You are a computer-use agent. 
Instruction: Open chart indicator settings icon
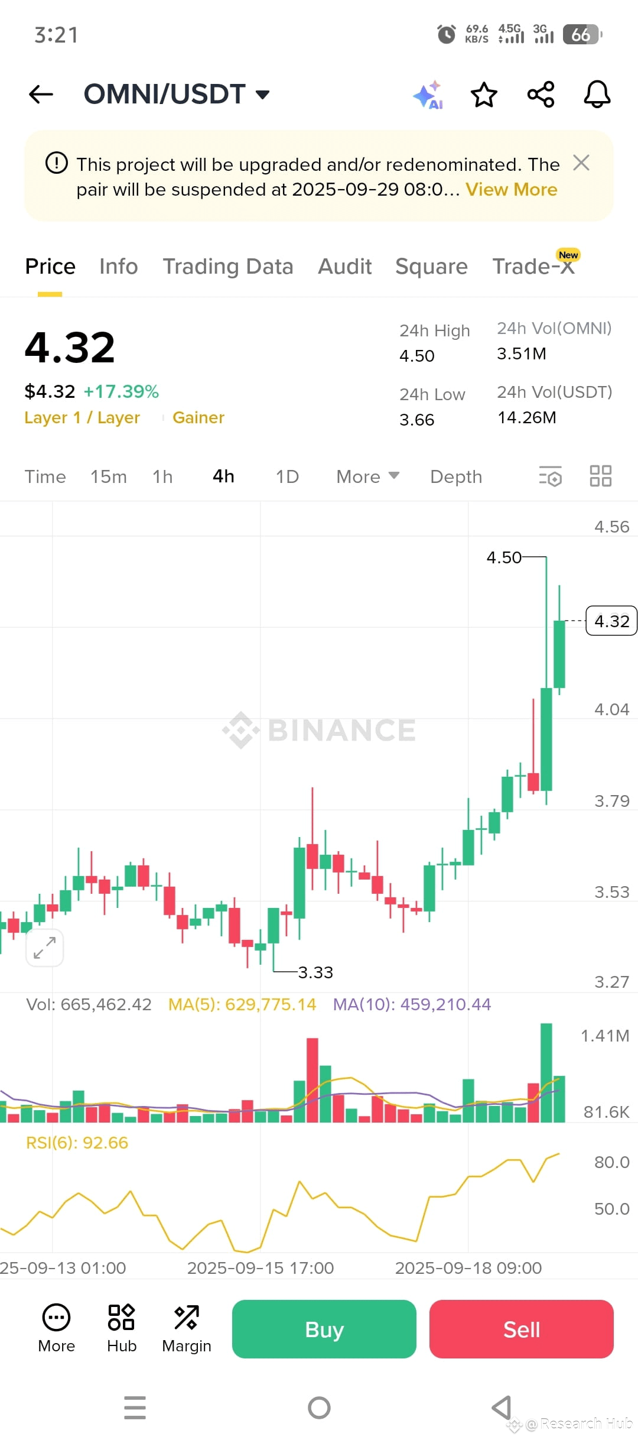pyautogui.click(x=550, y=476)
